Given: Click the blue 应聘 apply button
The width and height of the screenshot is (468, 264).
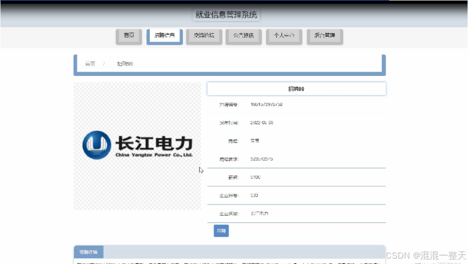Looking at the screenshot, I should (x=221, y=231).
